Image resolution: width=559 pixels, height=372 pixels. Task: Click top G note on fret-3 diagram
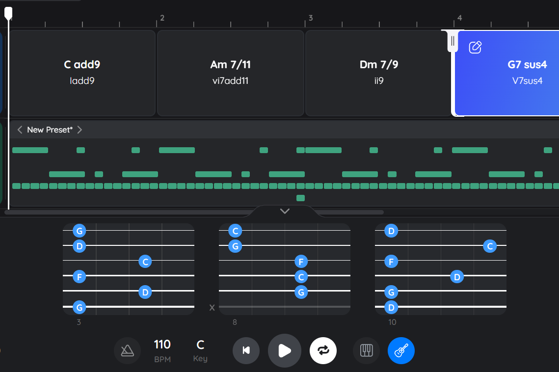(80, 231)
